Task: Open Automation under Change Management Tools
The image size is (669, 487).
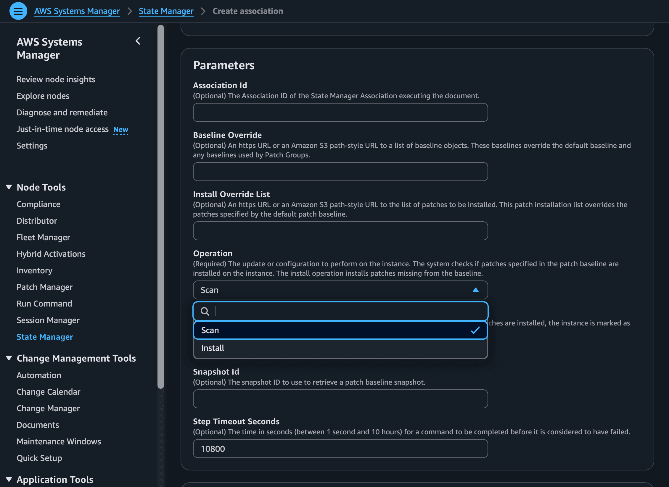Action: click(x=39, y=375)
